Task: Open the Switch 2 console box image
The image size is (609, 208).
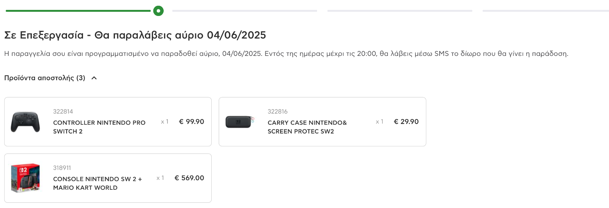Action: point(26,178)
